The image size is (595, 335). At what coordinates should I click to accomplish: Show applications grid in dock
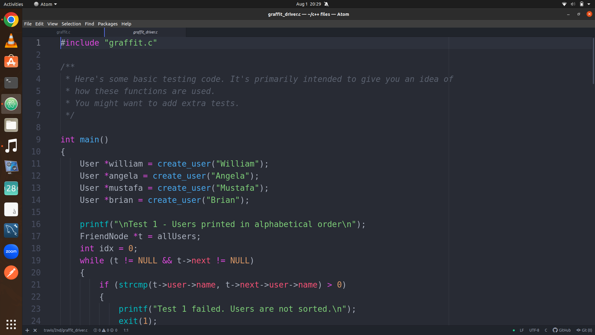point(11,324)
